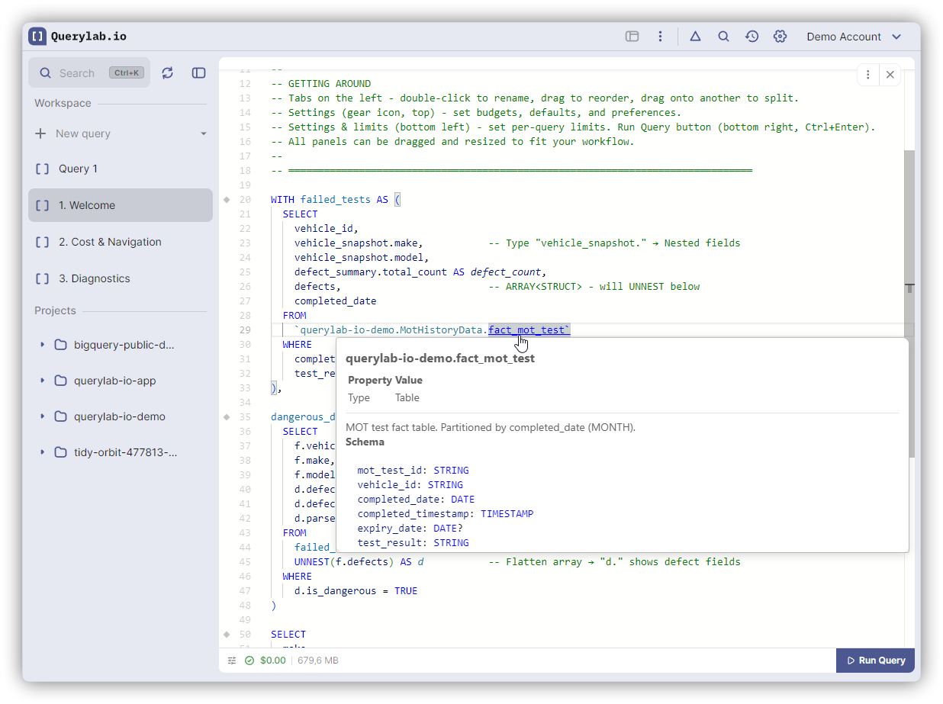The height and width of the screenshot is (704, 943).
Task: Click the refresh icon beside Search
Action: [168, 73]
